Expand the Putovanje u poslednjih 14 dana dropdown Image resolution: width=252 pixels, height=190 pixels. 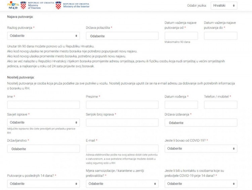click(43, 184)
